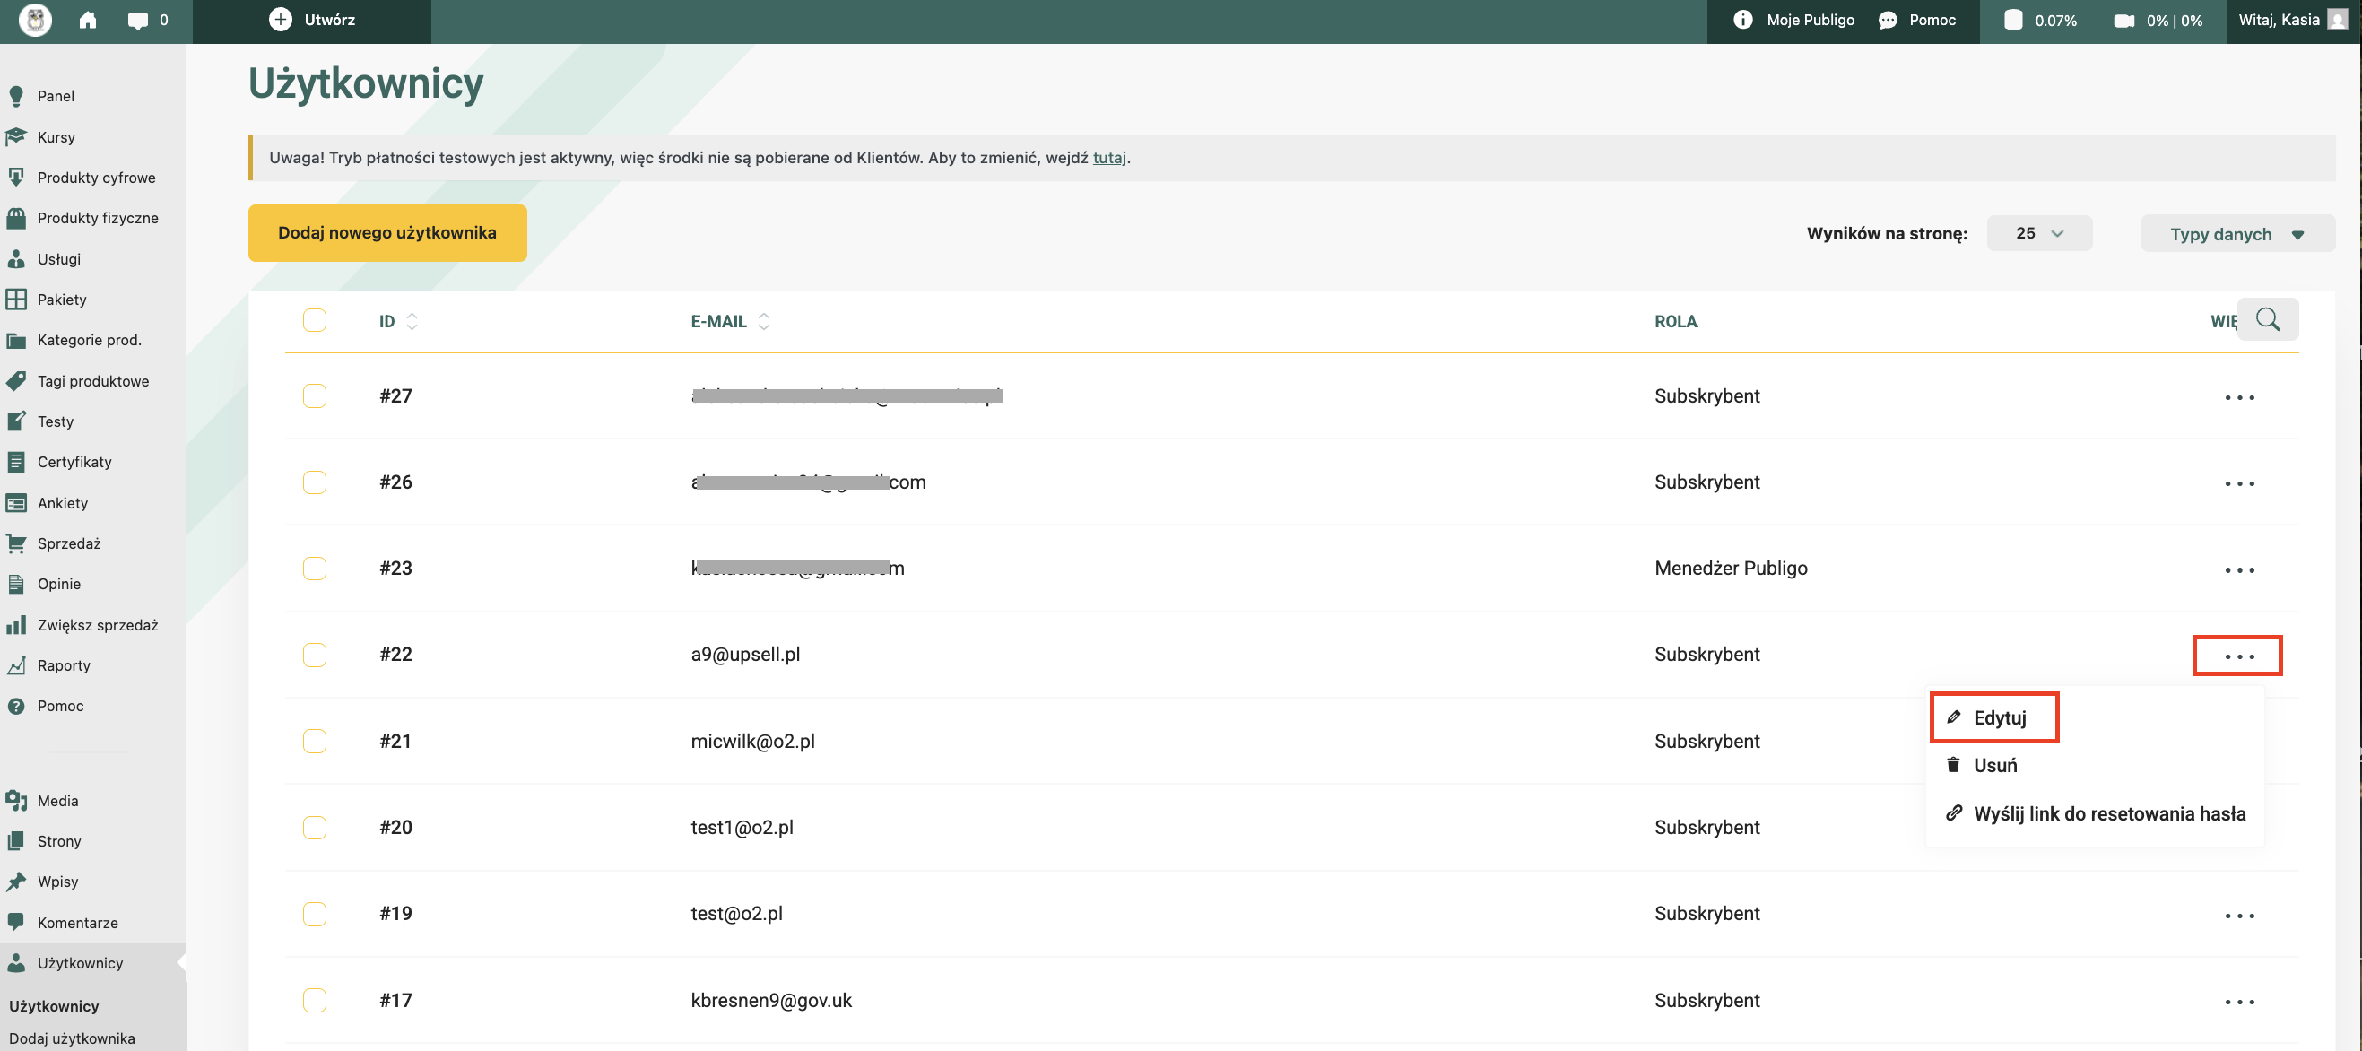
Task: Select Usuń in the context menu
Action: point(1993,765)
